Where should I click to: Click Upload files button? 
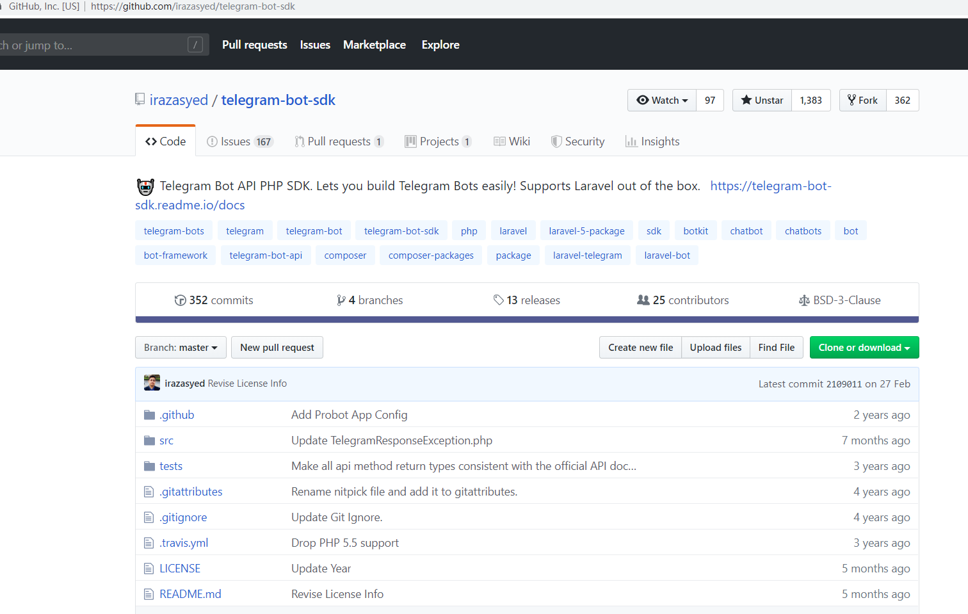pos(716,348)
